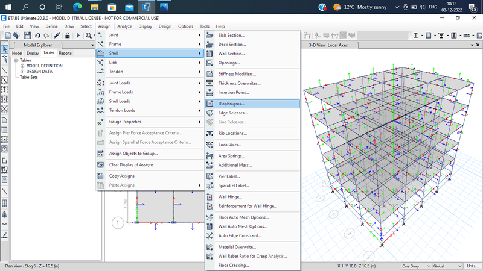
Task: Select the draw line tool in left toolbar
Action: 5,70
